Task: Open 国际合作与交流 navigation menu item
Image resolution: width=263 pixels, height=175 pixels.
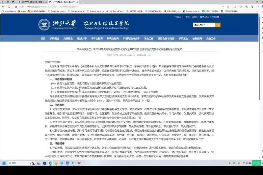Action: point(166,38)
